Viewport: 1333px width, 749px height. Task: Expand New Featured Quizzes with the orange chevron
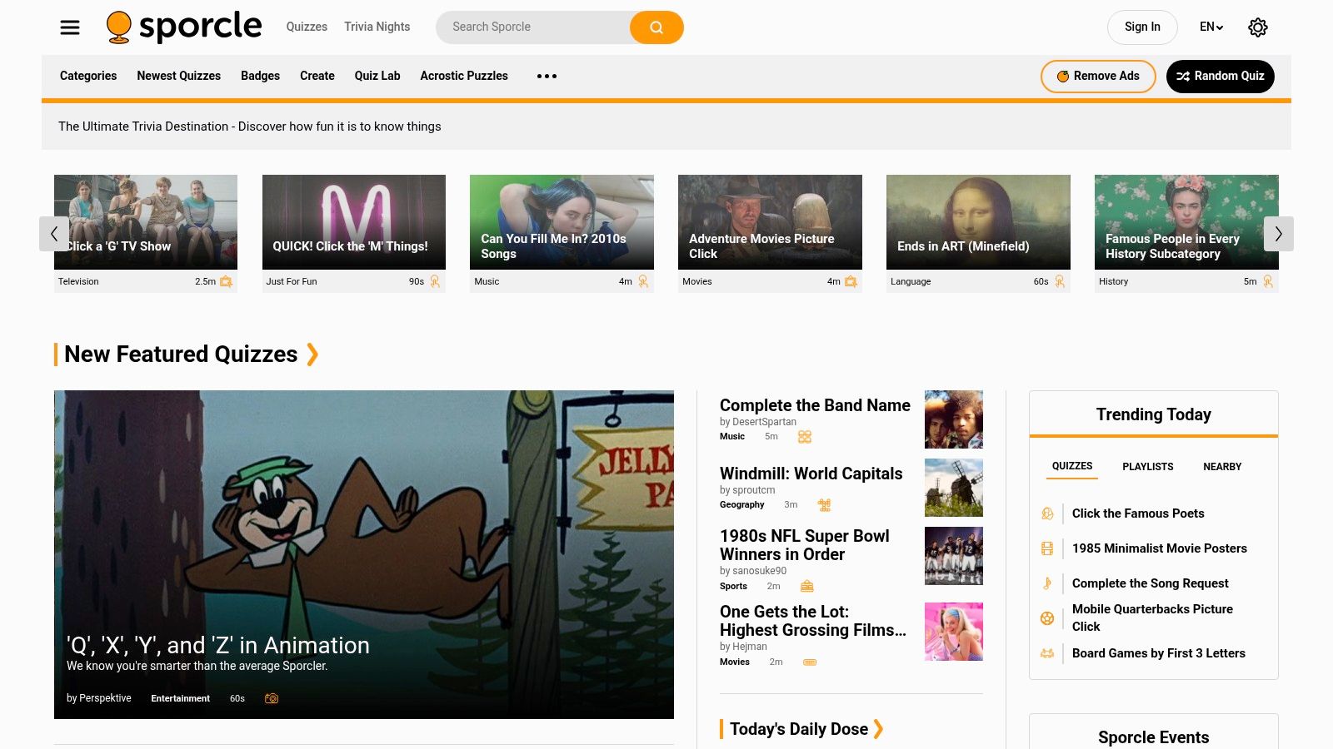[312, 355]
